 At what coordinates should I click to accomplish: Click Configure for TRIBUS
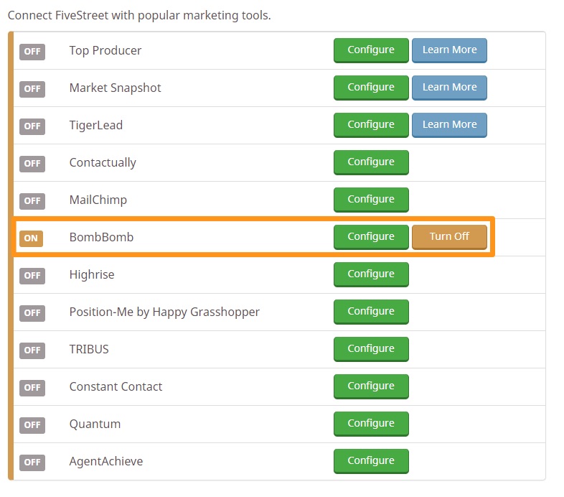pyautogui.click(x=371, y=349)
